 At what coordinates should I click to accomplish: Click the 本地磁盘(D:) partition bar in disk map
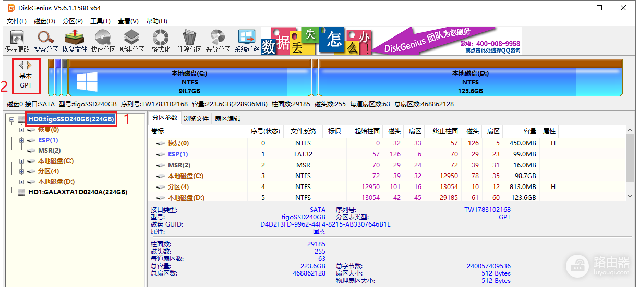coord(471,78)
